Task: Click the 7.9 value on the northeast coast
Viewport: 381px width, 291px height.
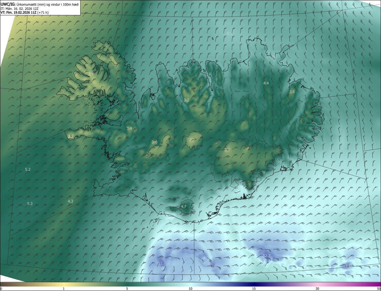Action: coord(274,57)
